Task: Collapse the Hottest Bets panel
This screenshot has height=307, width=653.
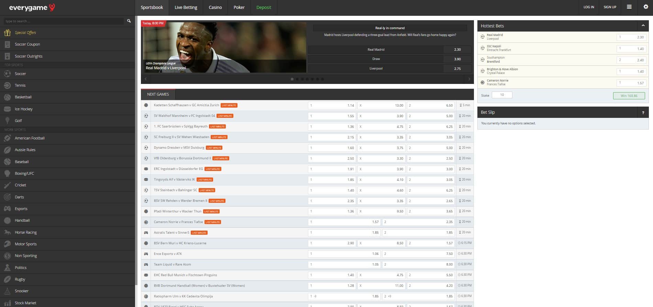Action: 643,26
